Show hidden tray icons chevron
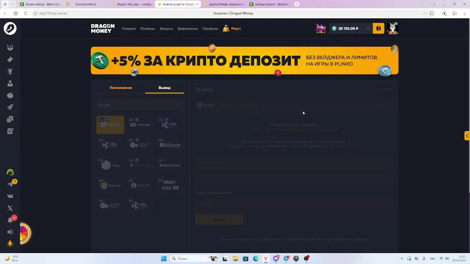Screen dimensions: 470x264 (x=402, y=258)
